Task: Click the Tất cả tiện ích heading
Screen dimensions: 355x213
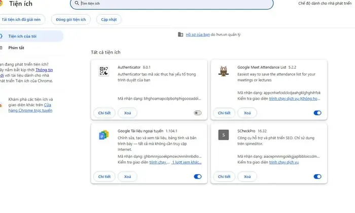Action: pos(105,52)
